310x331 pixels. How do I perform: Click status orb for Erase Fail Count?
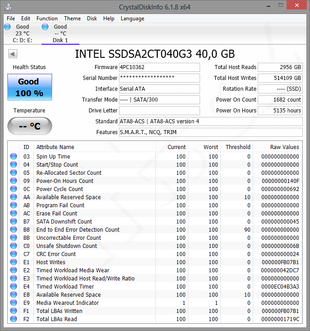(x=14, y=213)
